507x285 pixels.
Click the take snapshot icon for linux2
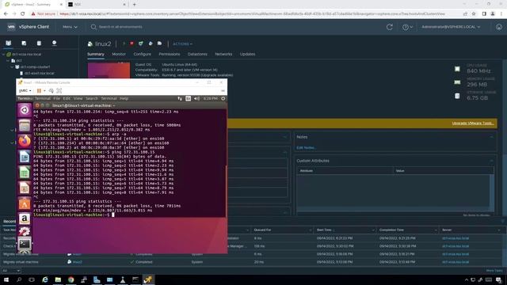pyautogui.click(x=159, y=44)
